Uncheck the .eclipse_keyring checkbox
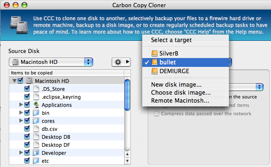This screenshot has width=271, height=167. click(27, 96)
